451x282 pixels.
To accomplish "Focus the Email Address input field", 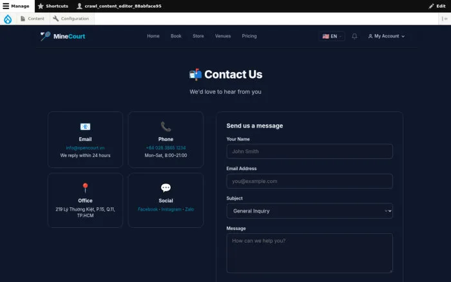I will (309, 182).
